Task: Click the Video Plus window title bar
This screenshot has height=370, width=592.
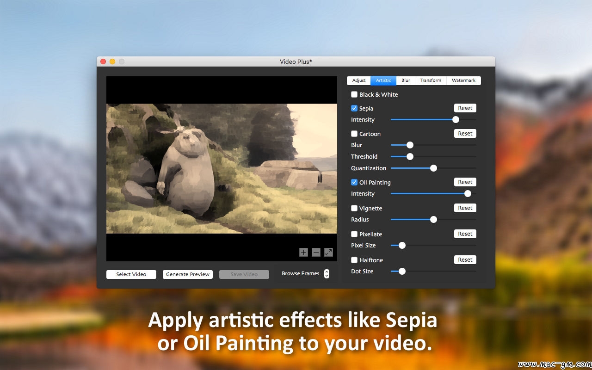Action: (x=296, y=62)
